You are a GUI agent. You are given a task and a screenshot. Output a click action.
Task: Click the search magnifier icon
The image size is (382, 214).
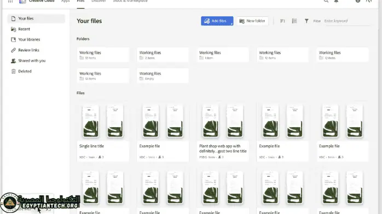point(326,1)
